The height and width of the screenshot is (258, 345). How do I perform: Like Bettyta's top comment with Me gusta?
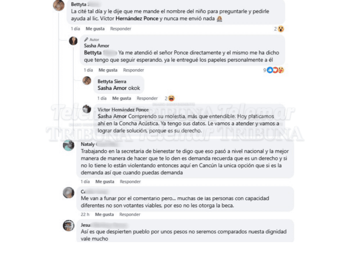point(95,29)
